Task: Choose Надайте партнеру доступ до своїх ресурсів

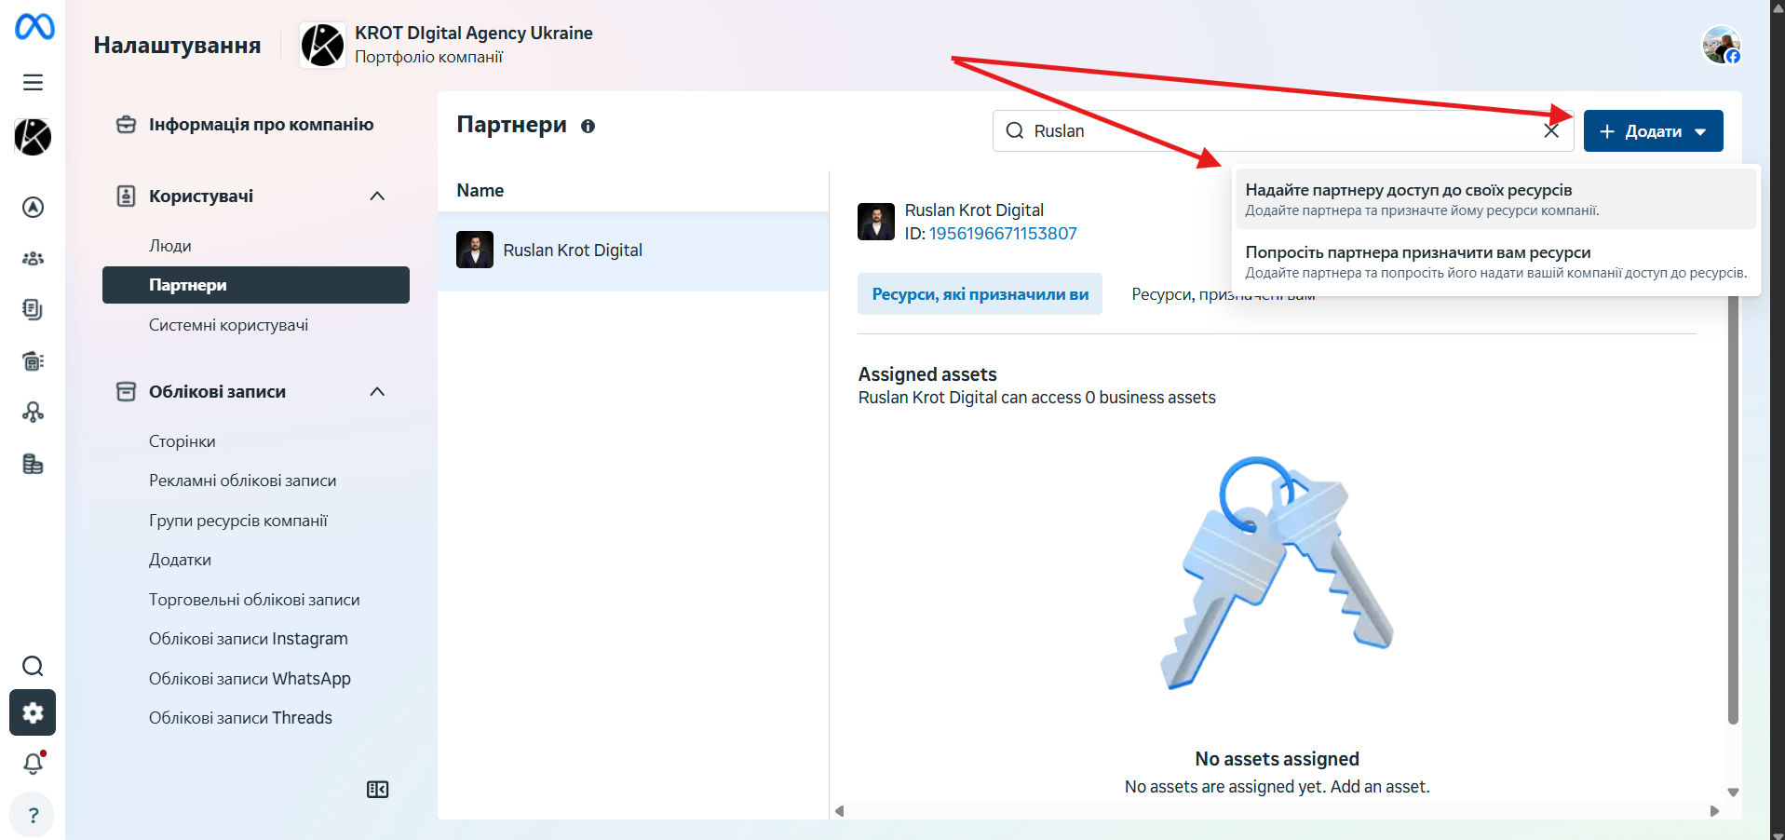Action: pyautogui.click(x=1496, y=198)
